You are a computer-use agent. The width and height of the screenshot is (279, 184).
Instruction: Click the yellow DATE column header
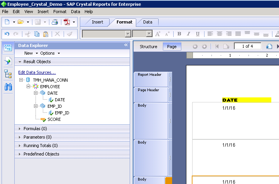pyautogui.click(x=247, y=100)
